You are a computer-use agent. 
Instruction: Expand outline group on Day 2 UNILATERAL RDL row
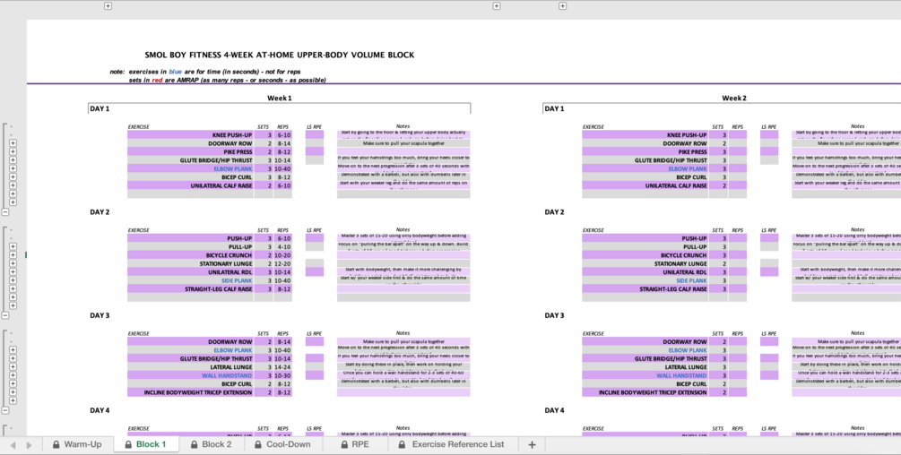tap(13, 272)
